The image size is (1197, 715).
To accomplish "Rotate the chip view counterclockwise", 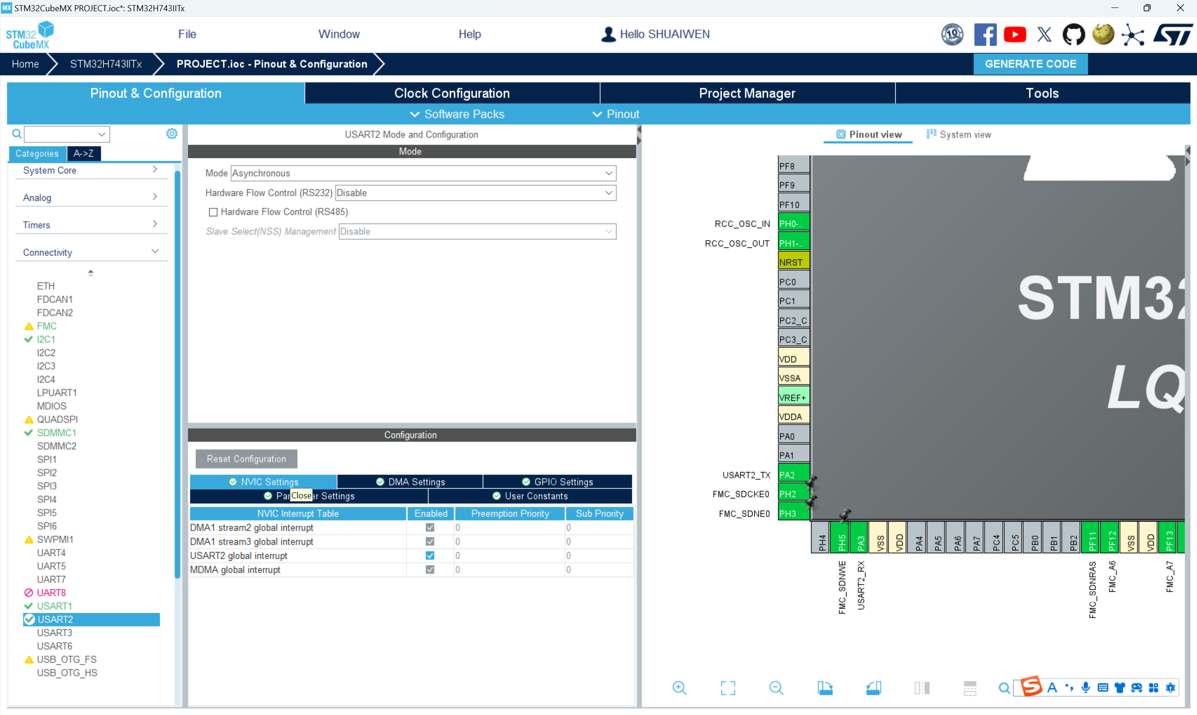I will 873,687.
